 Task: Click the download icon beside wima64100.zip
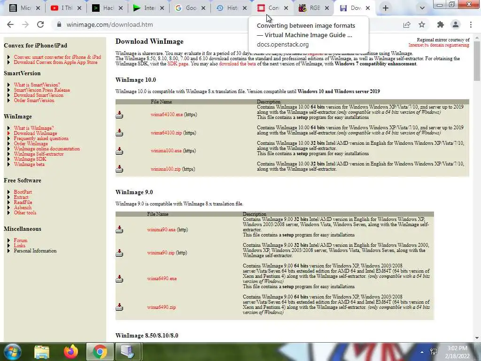pyautogui.click(x=119, y=133)
